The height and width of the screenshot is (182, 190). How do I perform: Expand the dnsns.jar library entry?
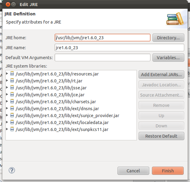pos(7,108)
